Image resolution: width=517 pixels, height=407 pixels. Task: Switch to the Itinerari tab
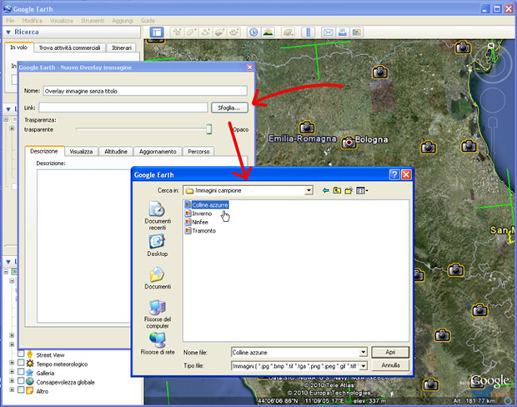tap(122, 48)
